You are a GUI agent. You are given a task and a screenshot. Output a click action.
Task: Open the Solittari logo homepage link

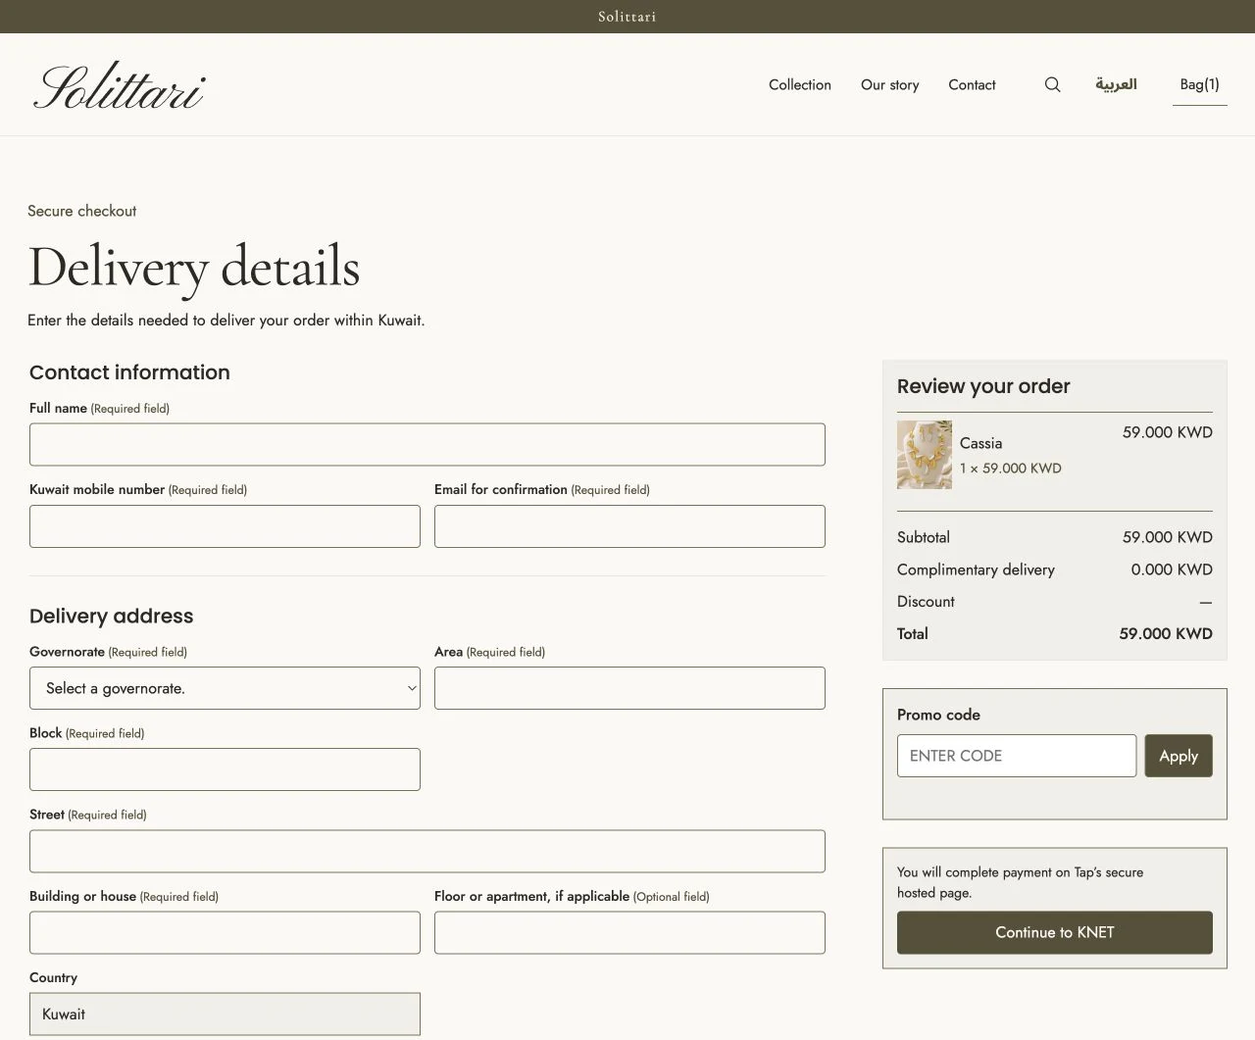[x=119, y=85]
